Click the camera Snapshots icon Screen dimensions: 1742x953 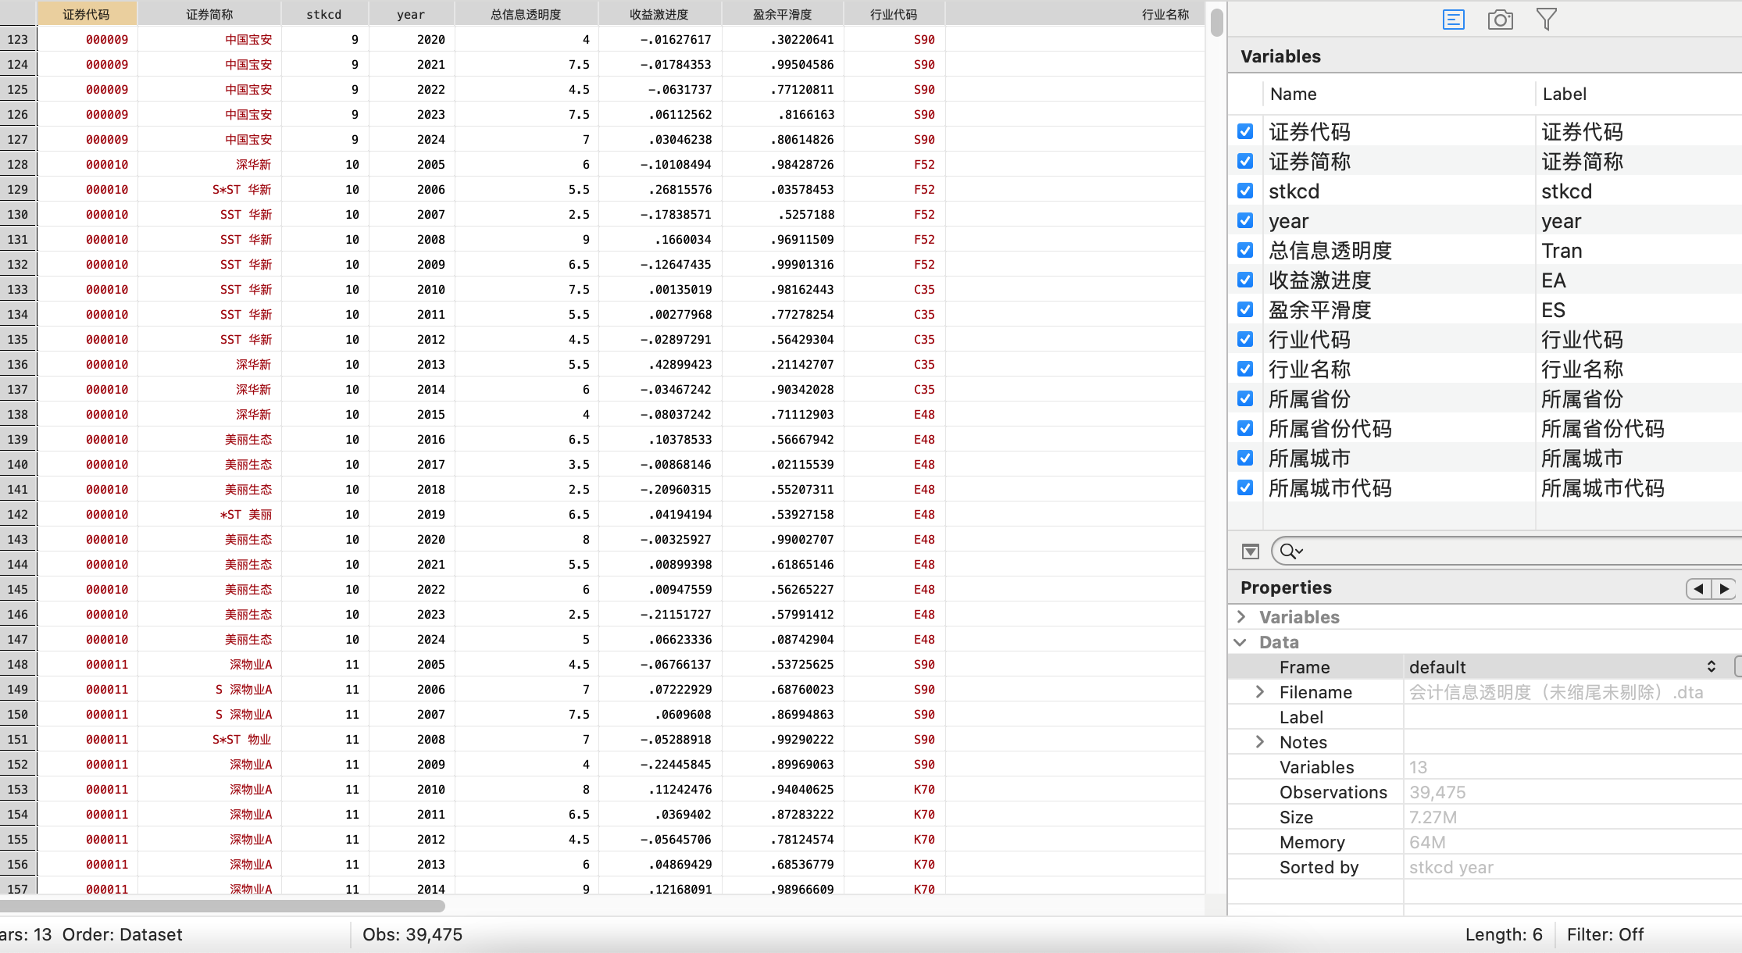[x=1500, y=20]
